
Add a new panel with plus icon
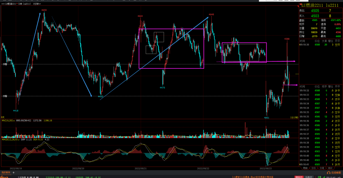[14, 172]
